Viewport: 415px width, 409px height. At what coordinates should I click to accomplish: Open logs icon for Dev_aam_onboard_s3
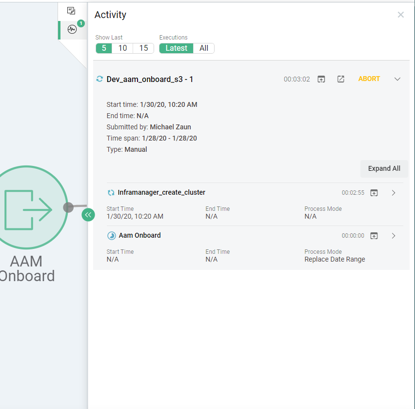pyautogui.click(x=321, y=79)
